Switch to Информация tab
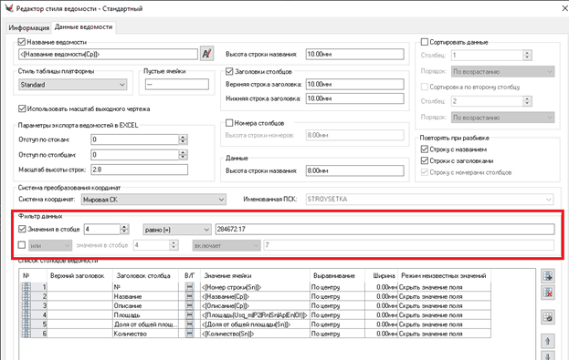Image resolution: width=569 pixels, height=360 pixels. tap(29, 27)
